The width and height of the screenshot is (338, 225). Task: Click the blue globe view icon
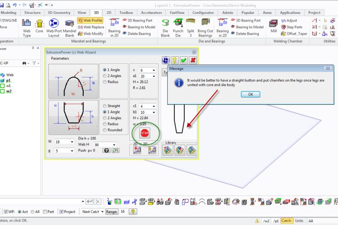(x=165, y=60)
